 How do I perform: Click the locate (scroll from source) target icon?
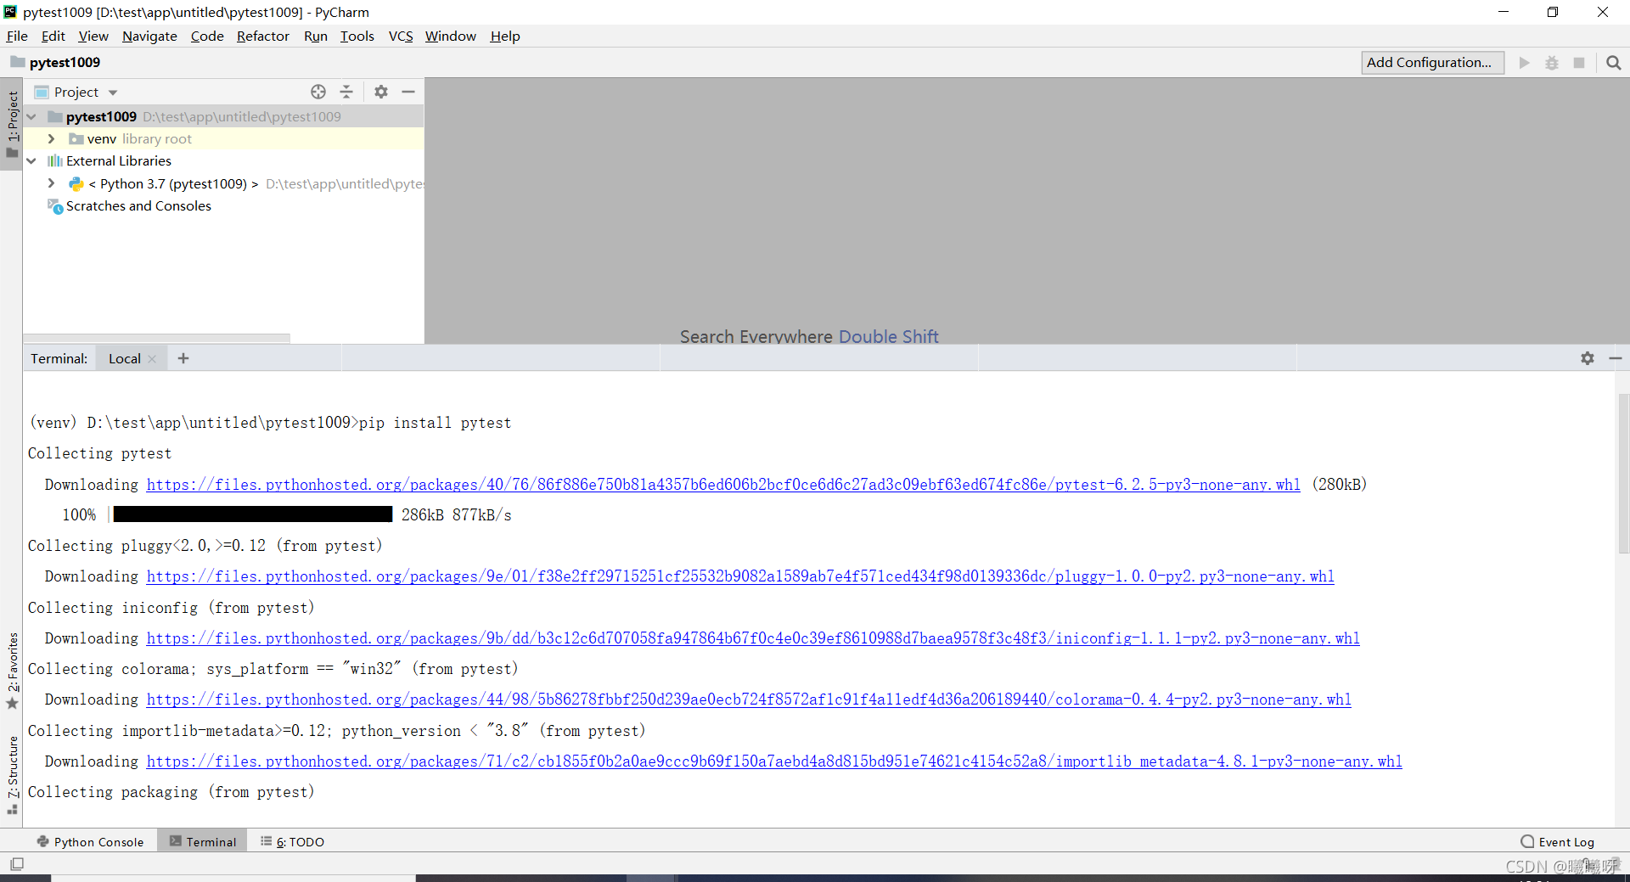coord(318,92)
